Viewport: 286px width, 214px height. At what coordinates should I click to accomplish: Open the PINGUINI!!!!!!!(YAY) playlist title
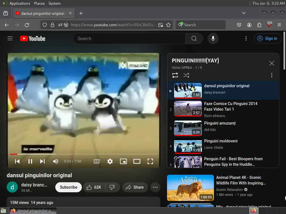click(x=195, y=60)
